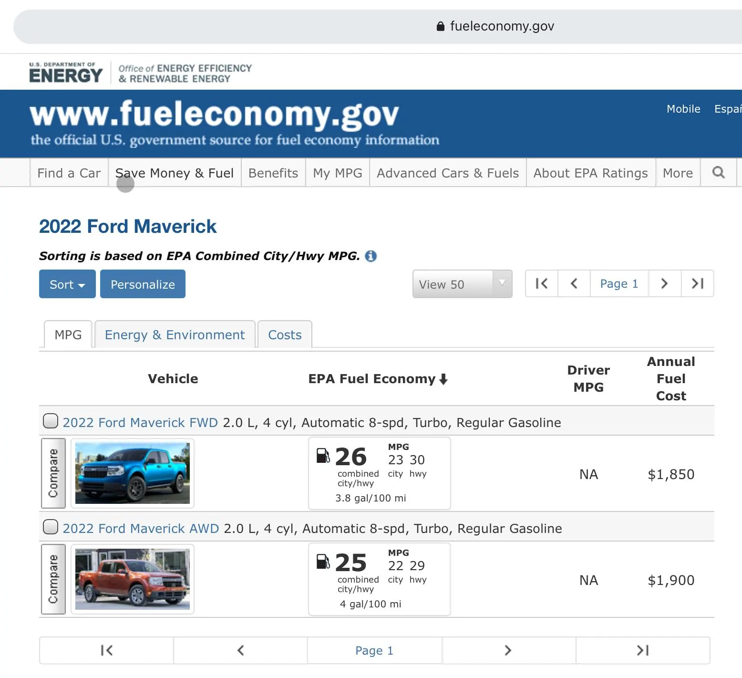Go to last page in top pagination
This screenshot has height=678, width=742.
697,284
